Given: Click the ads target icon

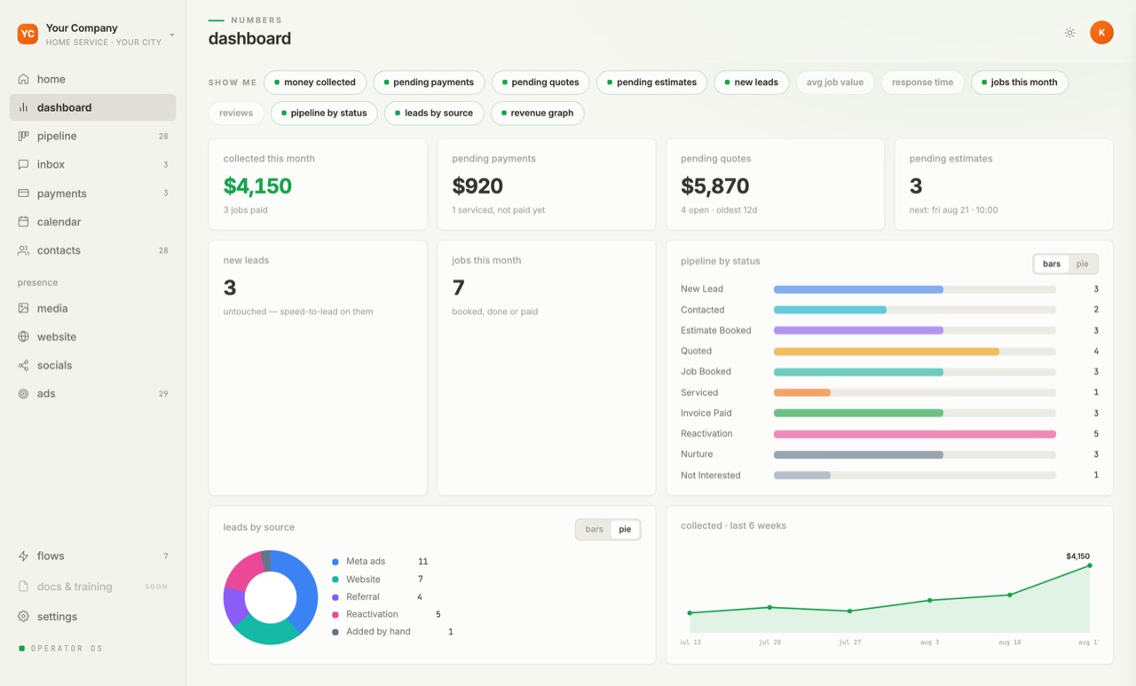Looking at the screenshot, I should [23, 393].
